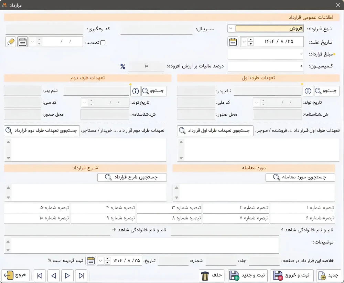Select تبصره شماره ۲ tab
The height and width of the screenshot is (283, 344).
click(x=236, y=208)
